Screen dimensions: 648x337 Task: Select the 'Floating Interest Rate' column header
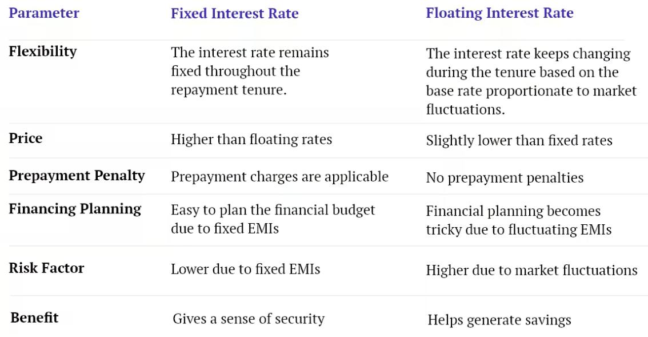pos(499,13)
